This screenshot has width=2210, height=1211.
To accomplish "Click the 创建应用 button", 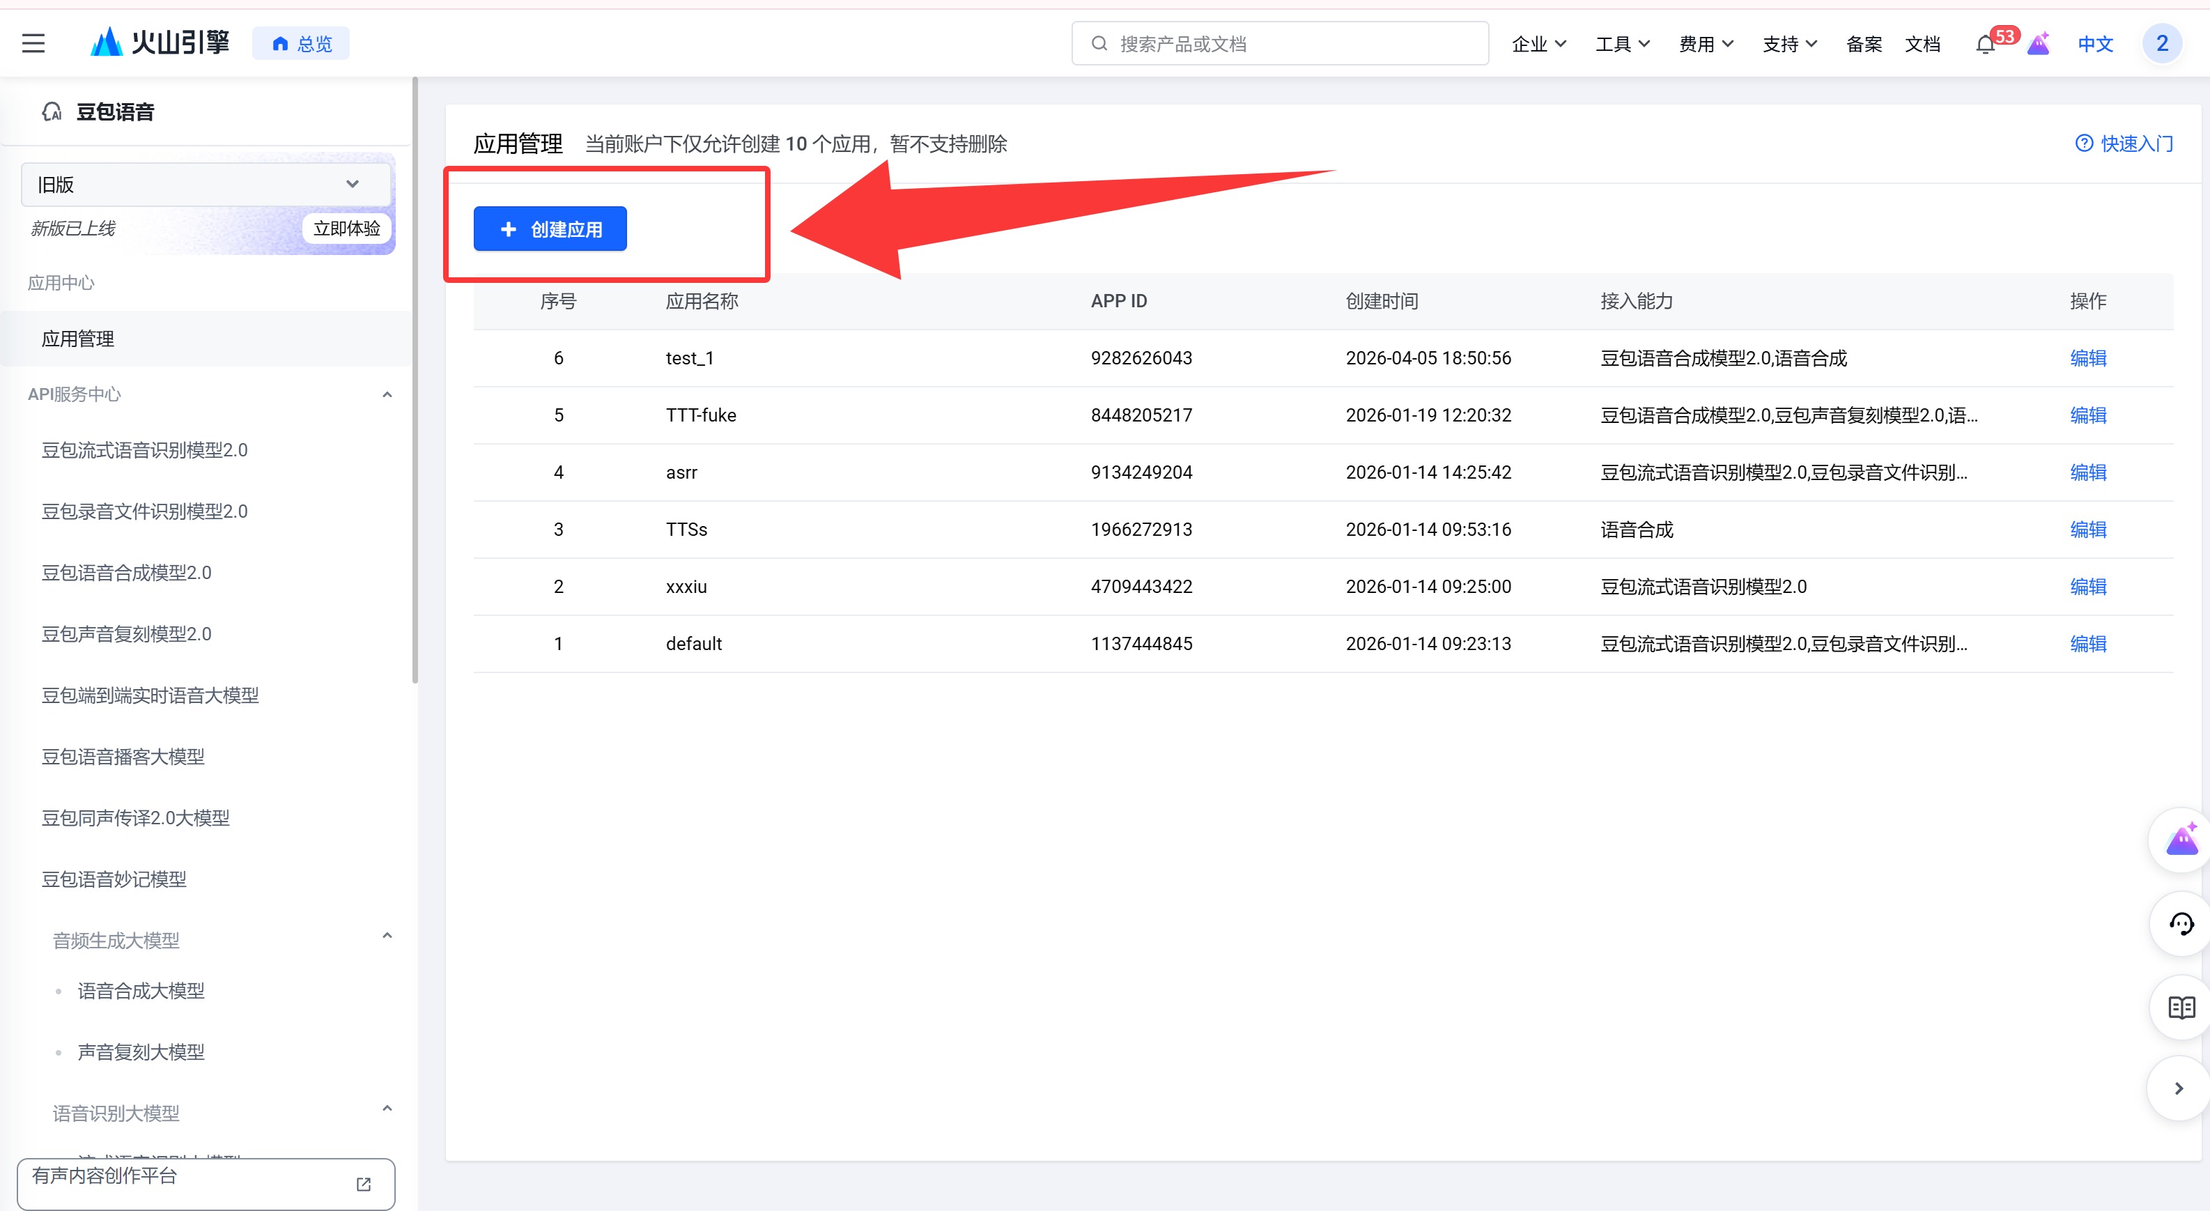I will (x=550, y=229).
